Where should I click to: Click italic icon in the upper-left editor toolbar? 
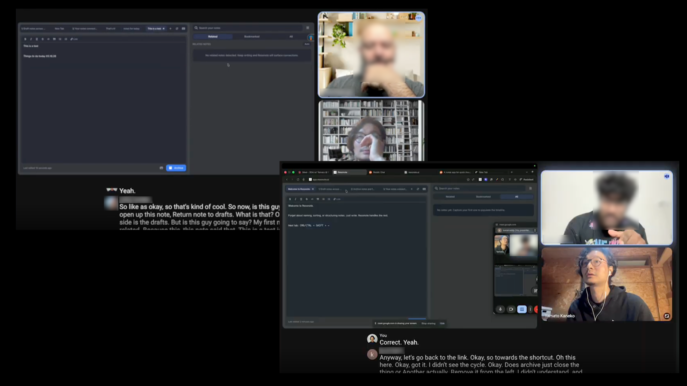[x=31, y=39]
